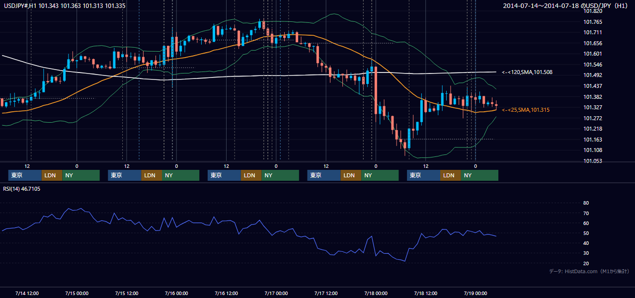635x298 pixels.
Task: Select the 7/18 00:00 time axis label
Action: pyautogui.click(x=376, y=294)
